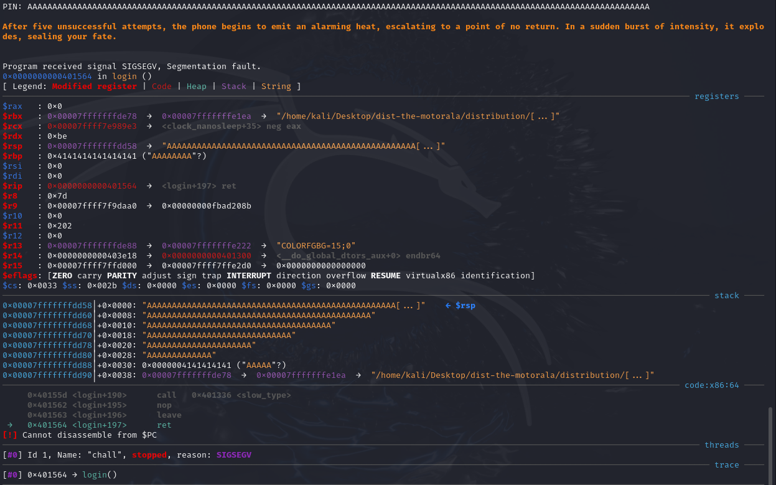Click the terminal's vertical scrollbar thumb
This screenshot has height=485, width=776.
point(771,445)
